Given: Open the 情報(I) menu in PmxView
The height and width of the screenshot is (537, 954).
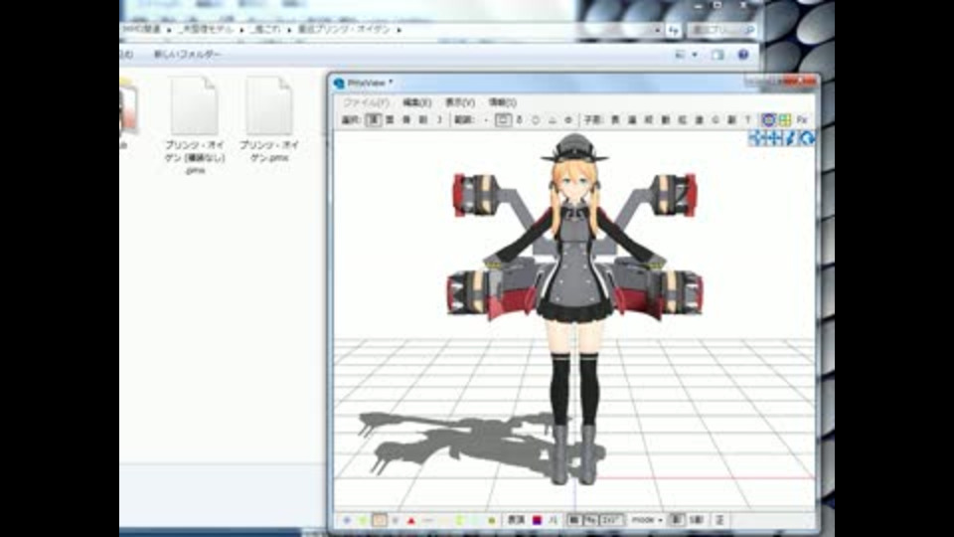Looking at the screenshot, I should coord(503,102).
